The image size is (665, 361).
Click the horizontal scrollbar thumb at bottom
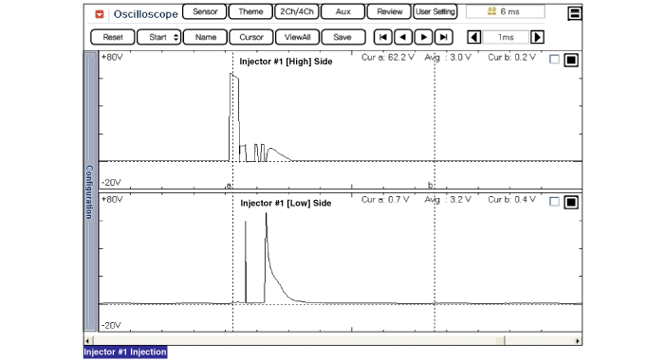(501, 340)
